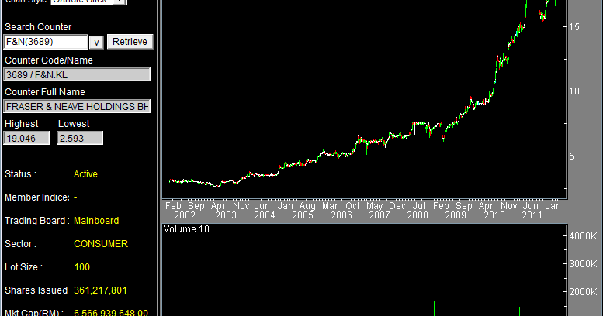Click the '4000K' volume axis label
This screenshot has width=603, height=316.
[x=583, y=235]
